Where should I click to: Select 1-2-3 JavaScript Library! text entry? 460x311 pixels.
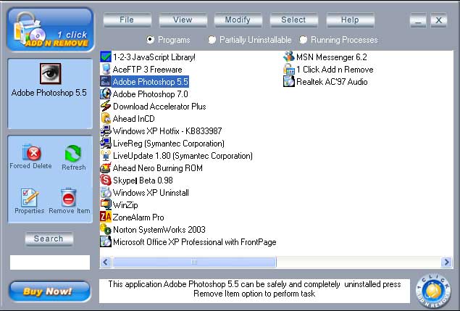pyautogui.click(x=154, y=57)
